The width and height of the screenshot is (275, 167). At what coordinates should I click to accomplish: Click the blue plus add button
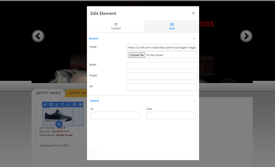59,124
